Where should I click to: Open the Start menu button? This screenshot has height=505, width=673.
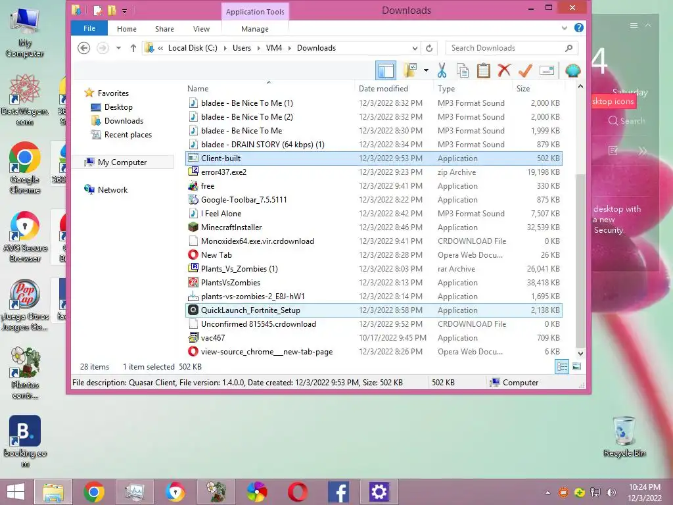point(16,492)
